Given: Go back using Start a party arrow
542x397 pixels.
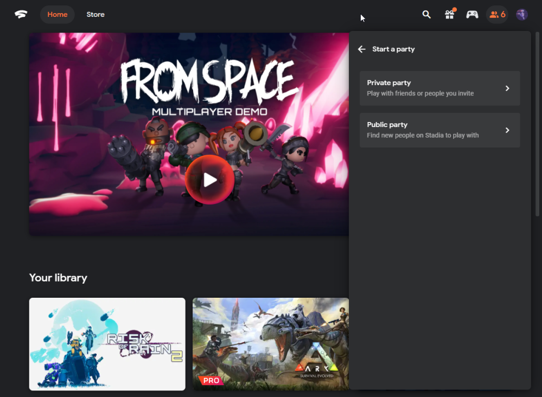Looking at the screenshot, I should coord(362,49).
